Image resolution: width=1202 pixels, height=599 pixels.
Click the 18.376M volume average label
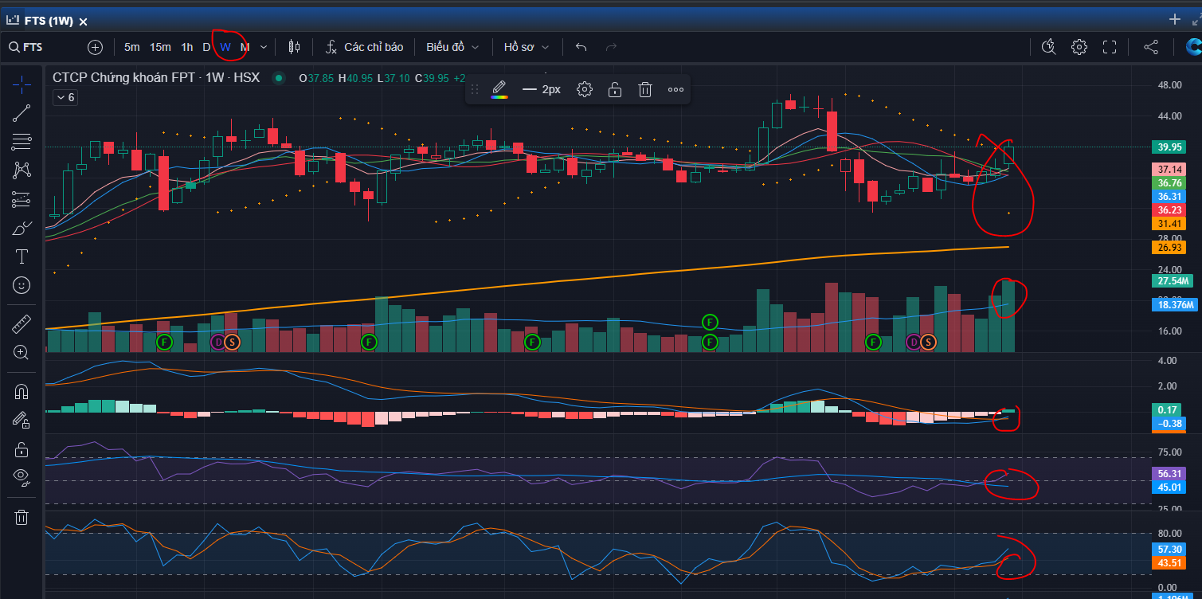pos(1173,304)
